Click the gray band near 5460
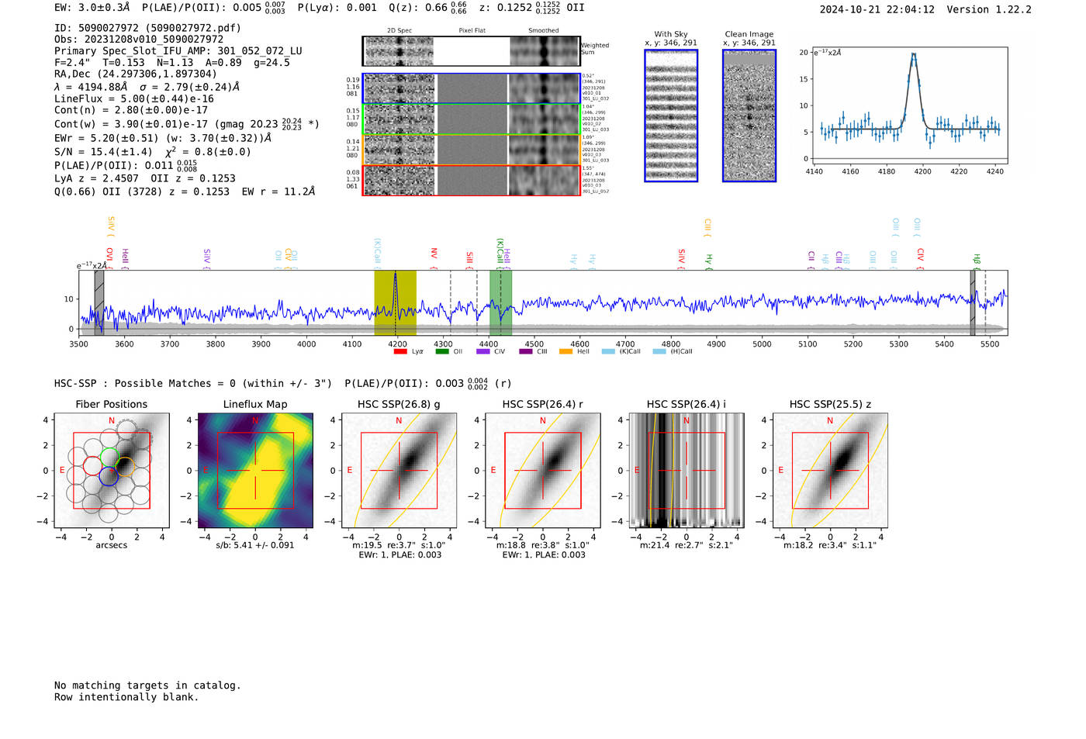The image size is (1086, 739). (973, 303)
